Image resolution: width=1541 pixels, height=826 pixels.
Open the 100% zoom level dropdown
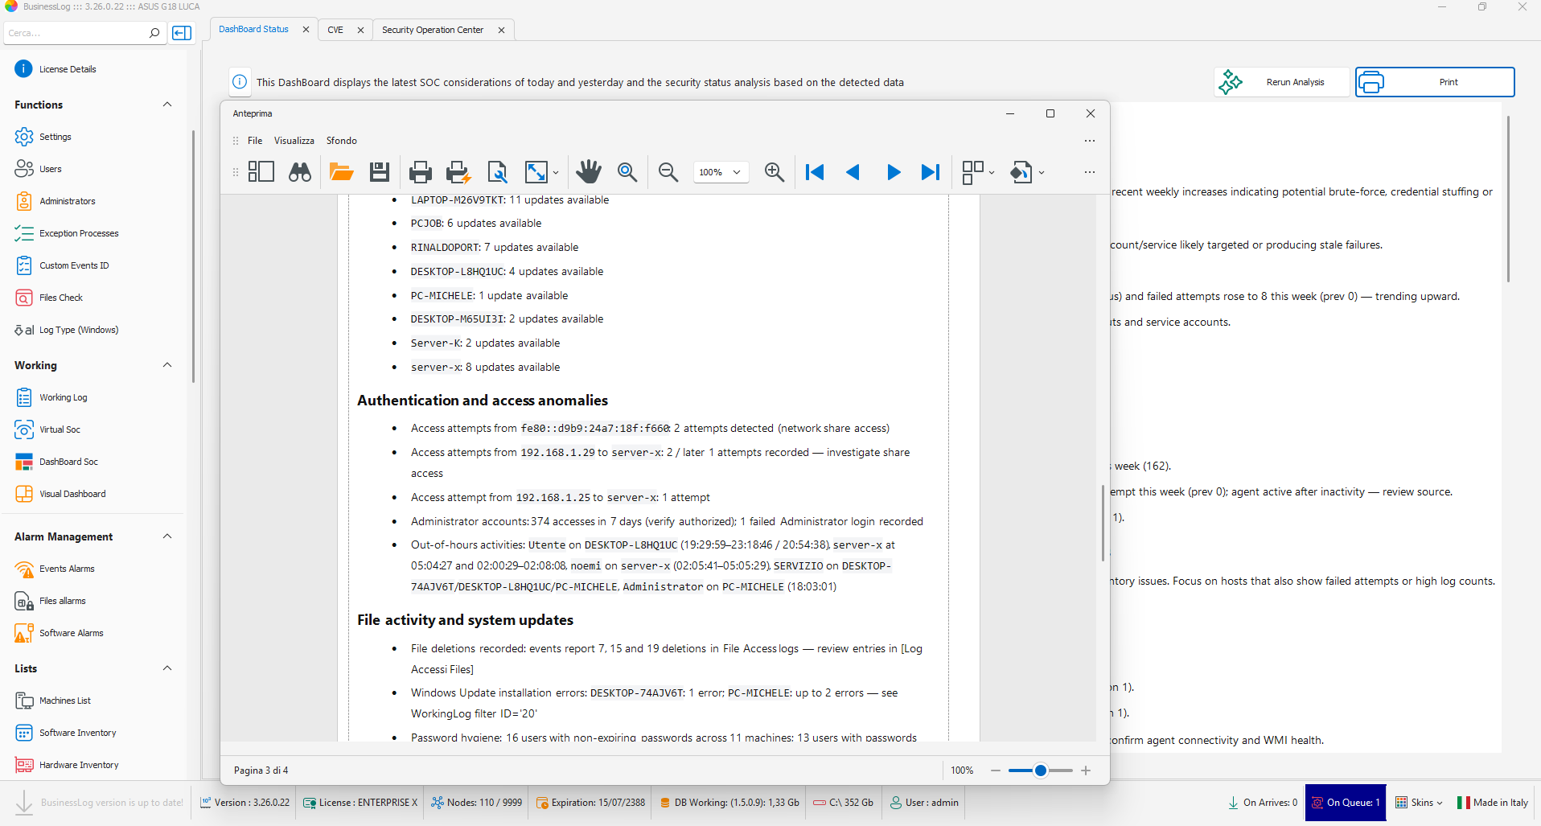point(721,172)
